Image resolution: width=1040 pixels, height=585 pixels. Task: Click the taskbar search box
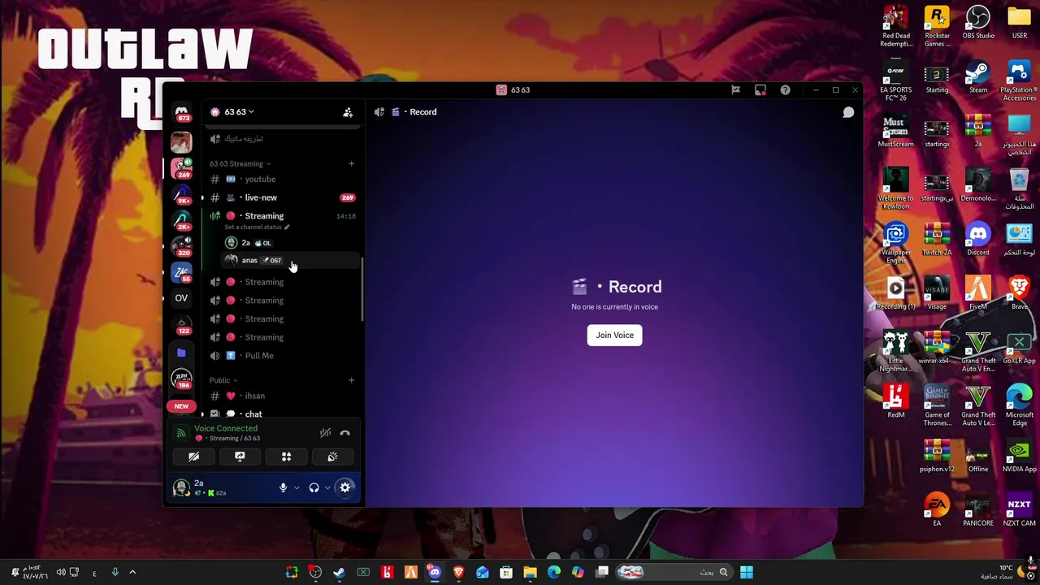click(x=673, y=573)
